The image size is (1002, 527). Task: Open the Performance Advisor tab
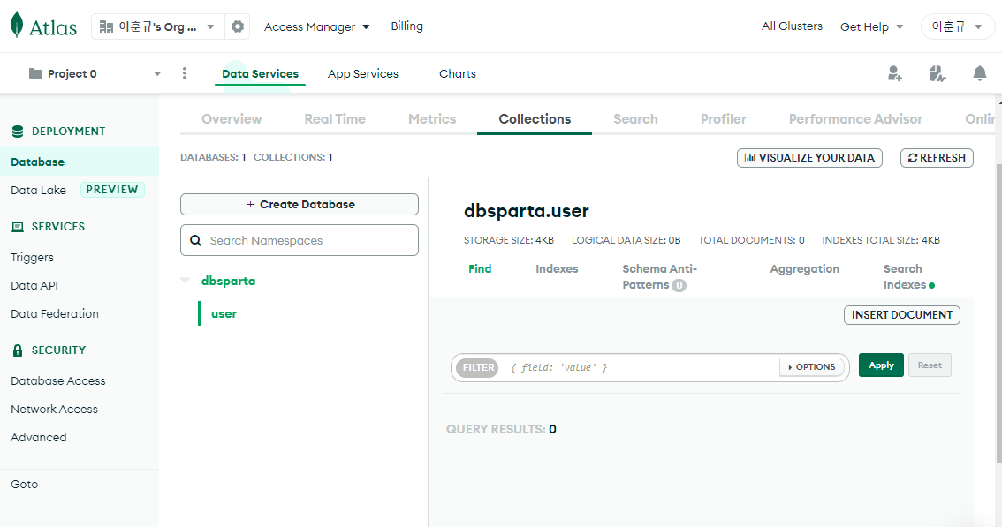(x=855, y=119)
